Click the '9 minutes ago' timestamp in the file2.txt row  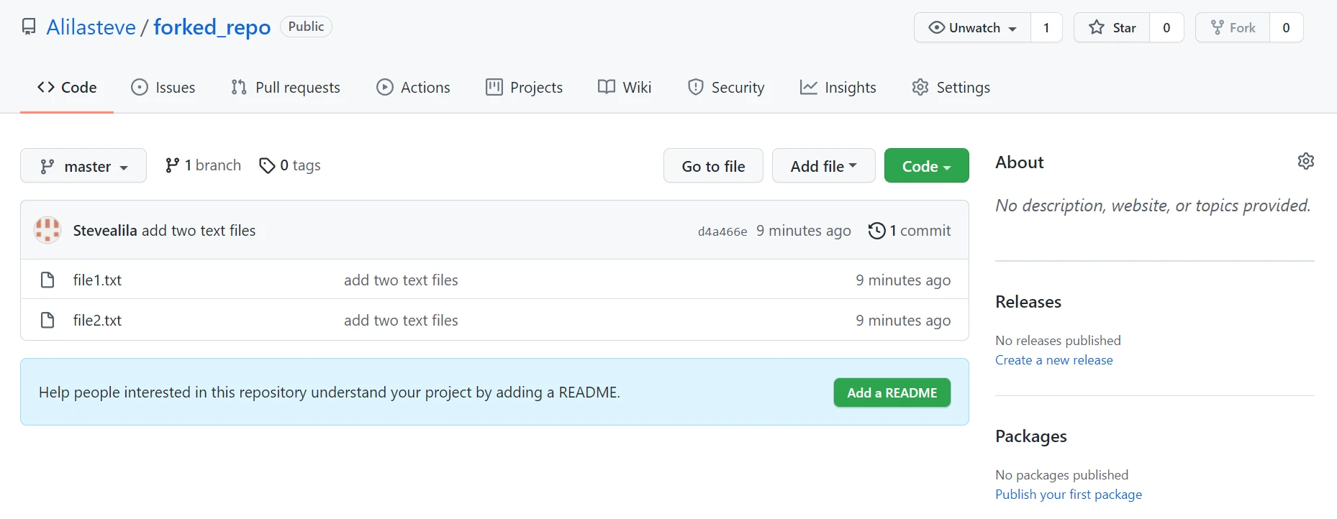click(903, 321)
